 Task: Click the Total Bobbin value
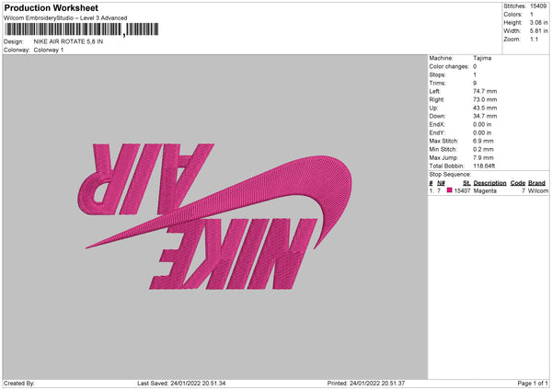tap(484, 166)
